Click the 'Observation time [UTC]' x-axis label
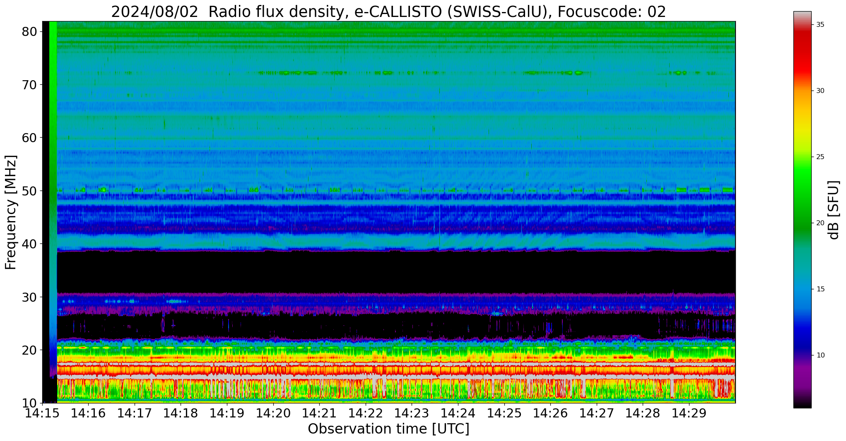 coord(388,429)
